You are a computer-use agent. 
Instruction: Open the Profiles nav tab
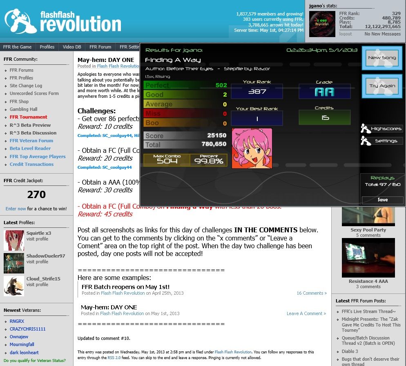[47, 47]
